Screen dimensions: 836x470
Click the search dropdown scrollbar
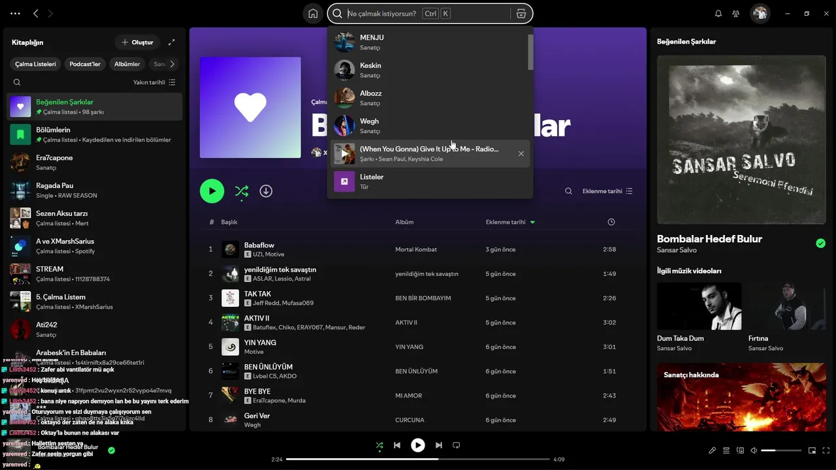pos(530,51)
